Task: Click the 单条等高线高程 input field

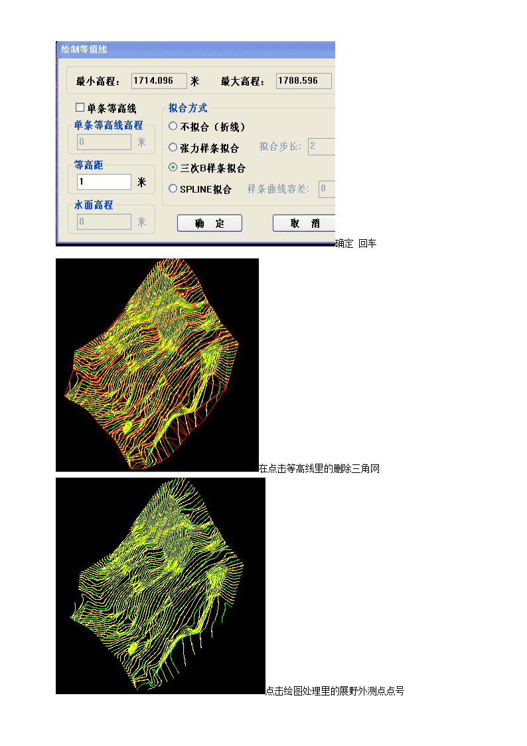Action: click(x=104, y=141)
